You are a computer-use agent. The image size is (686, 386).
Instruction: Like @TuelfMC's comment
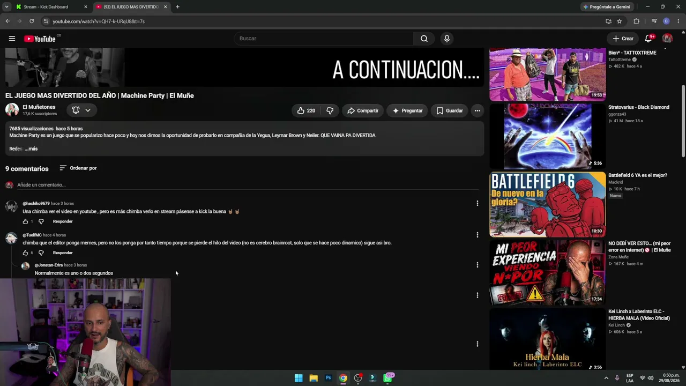[25, 253]
